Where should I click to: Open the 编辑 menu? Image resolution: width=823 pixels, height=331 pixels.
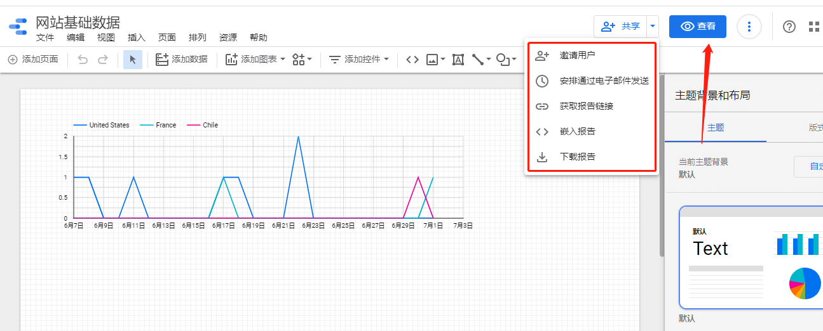pyautogui.click(x=76, y=37)
